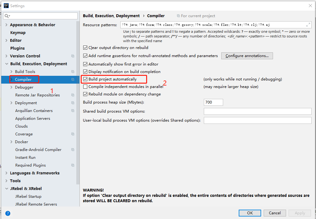The width and height of the screenshot is (316, 219).
Task: Select Arquillian Containers item
Action: (x=34, y=111)
